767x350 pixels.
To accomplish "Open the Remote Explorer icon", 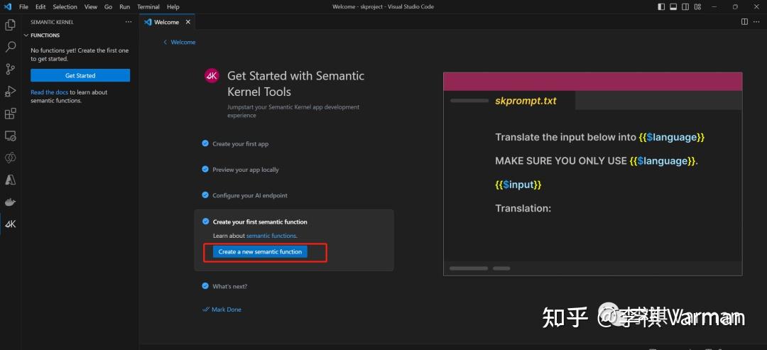I will coord(10,136).
